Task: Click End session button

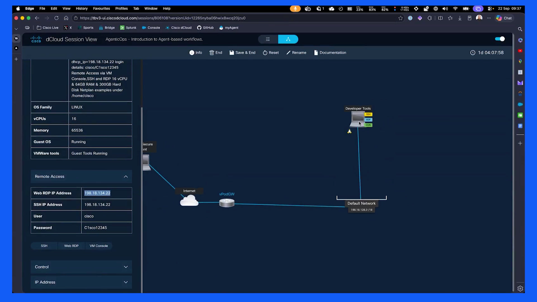Action: pos(216,53)
